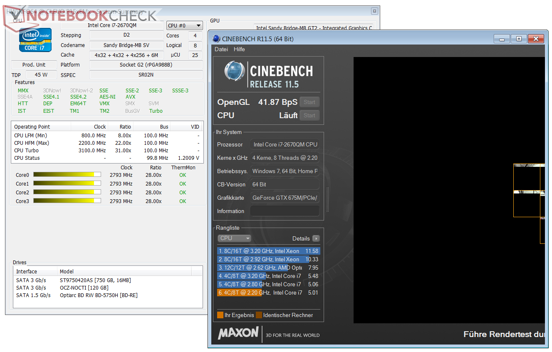Open ranking Details with the arrow button
Viewport: 552px width, 352px height.
point(316,238)
